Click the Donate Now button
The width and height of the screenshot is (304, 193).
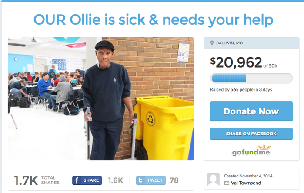251,111
